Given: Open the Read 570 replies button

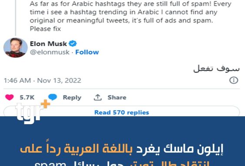Looking at the screenshot, I should pos(122,112).
